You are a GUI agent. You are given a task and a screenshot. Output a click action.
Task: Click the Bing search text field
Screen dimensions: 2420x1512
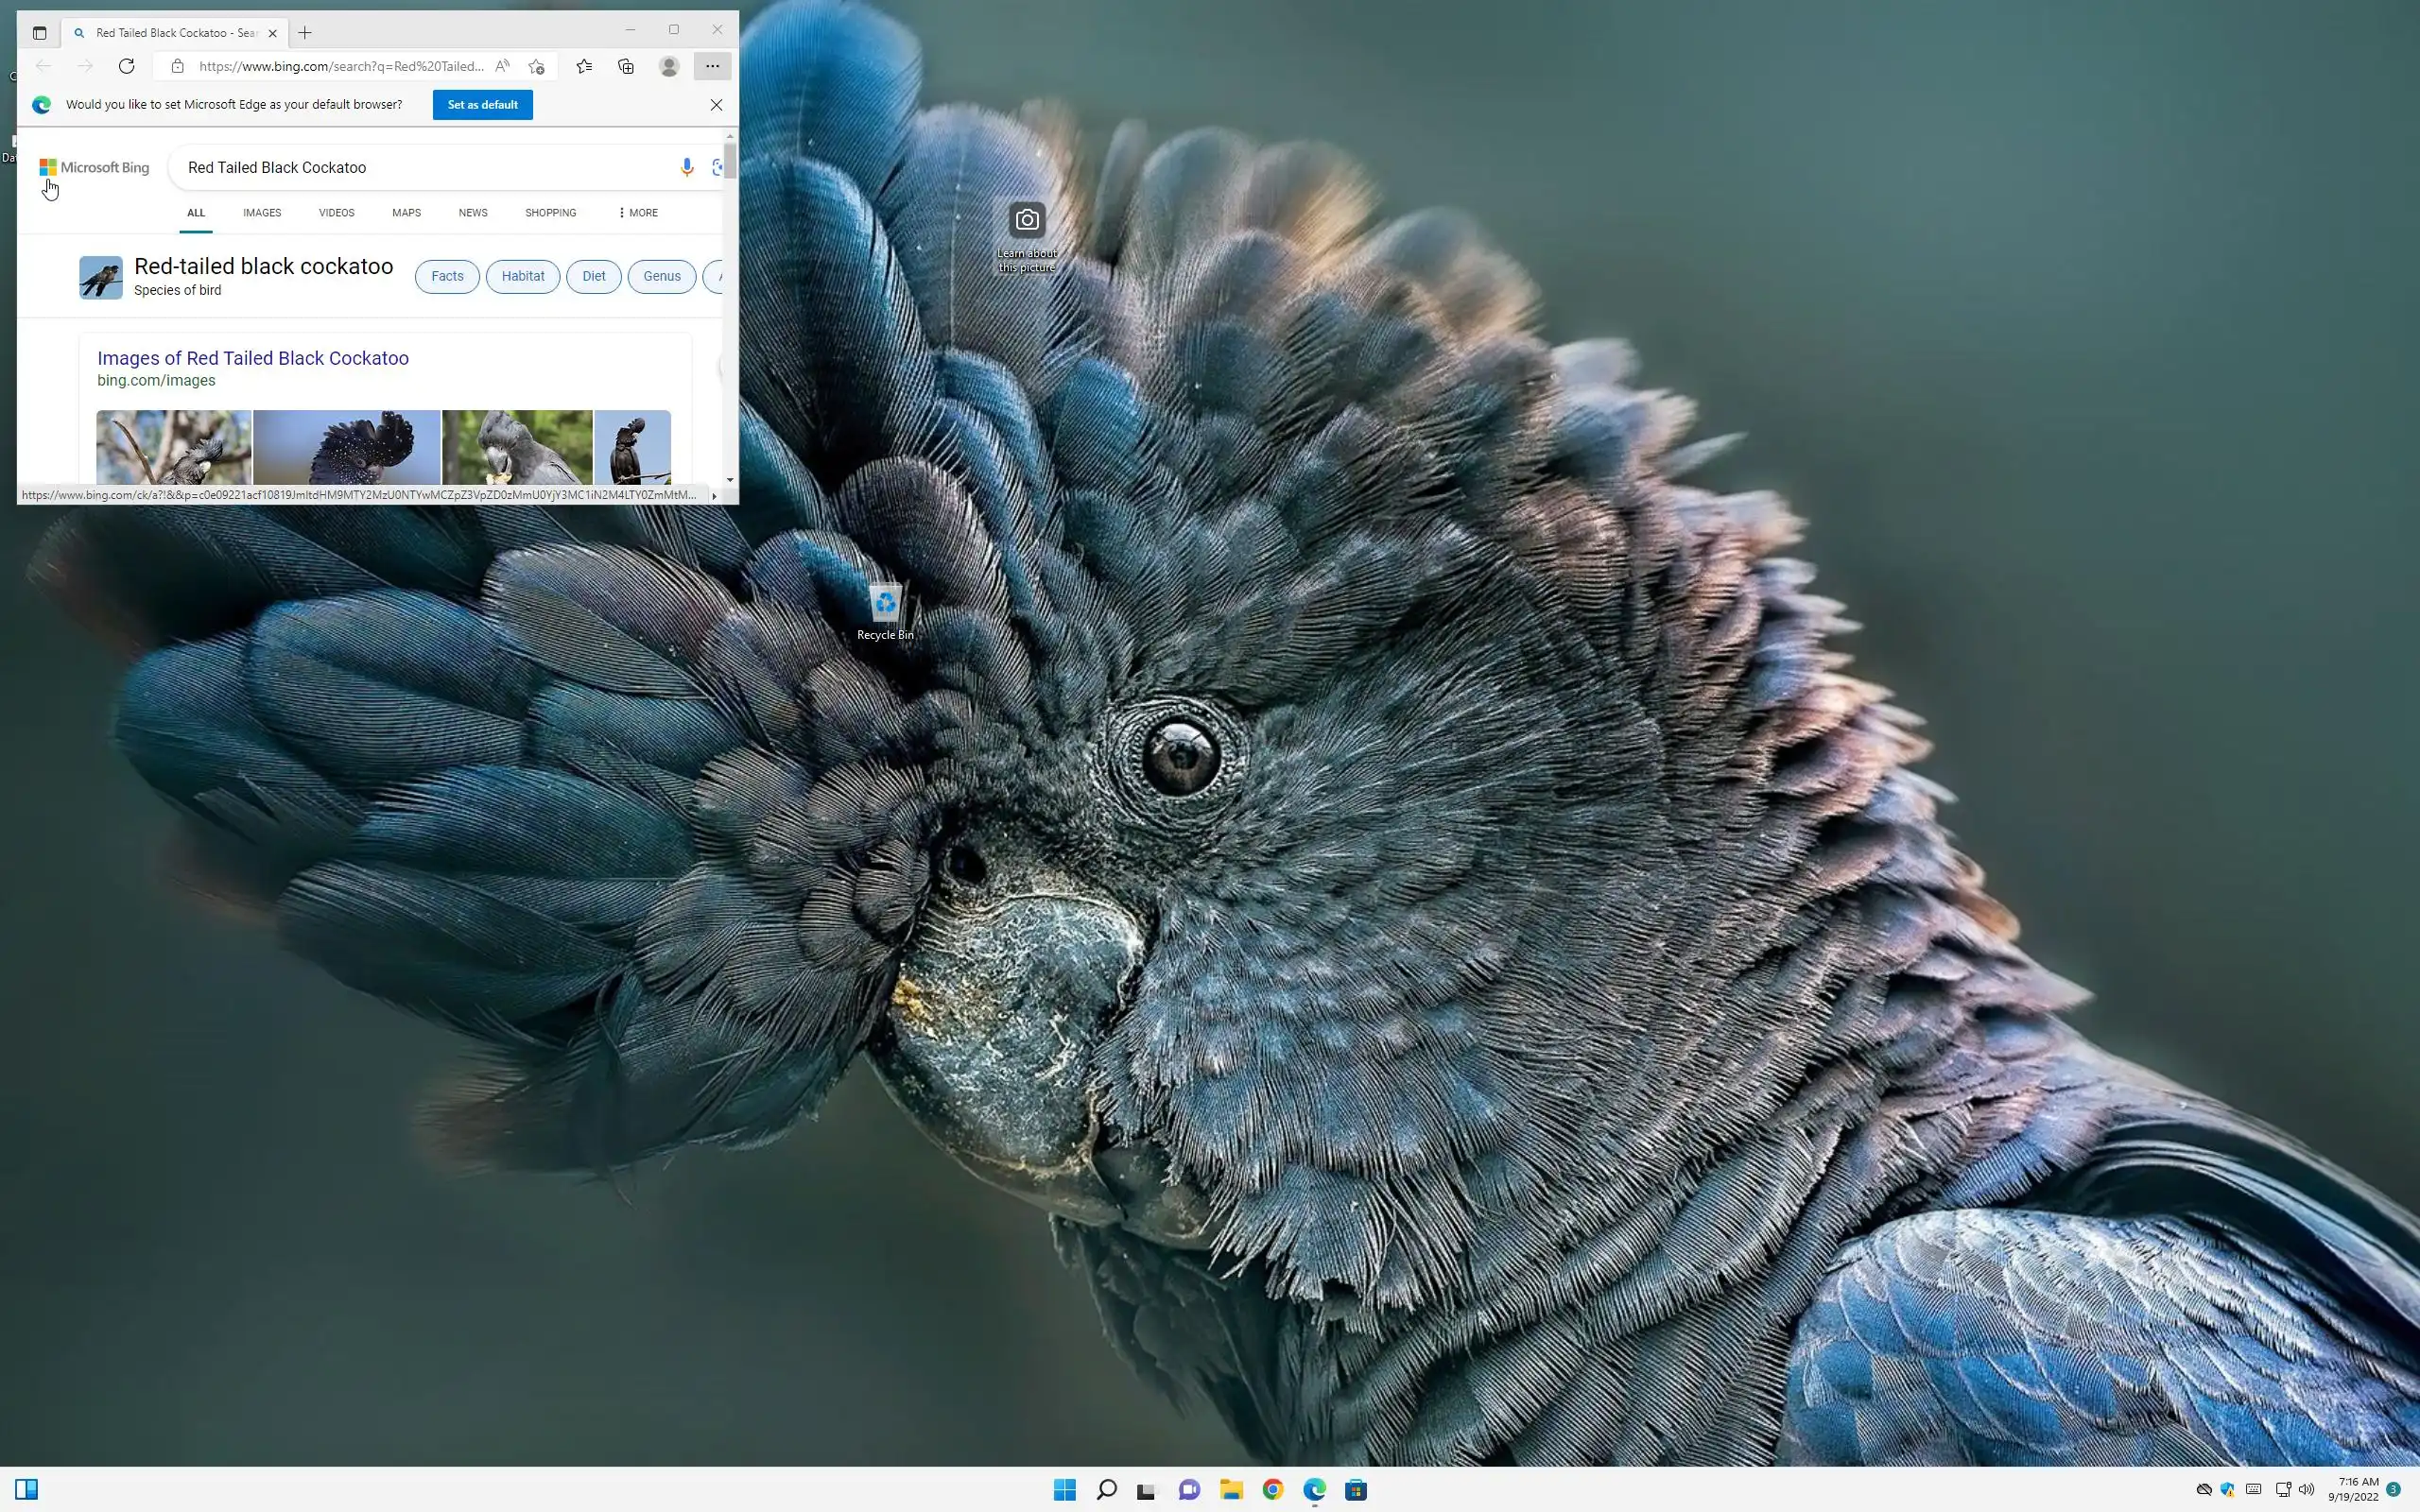(x=420, y=167)
